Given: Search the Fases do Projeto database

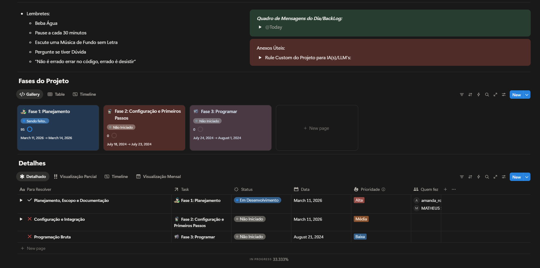Looking at the screenshot, I should [x=487, y=95].
